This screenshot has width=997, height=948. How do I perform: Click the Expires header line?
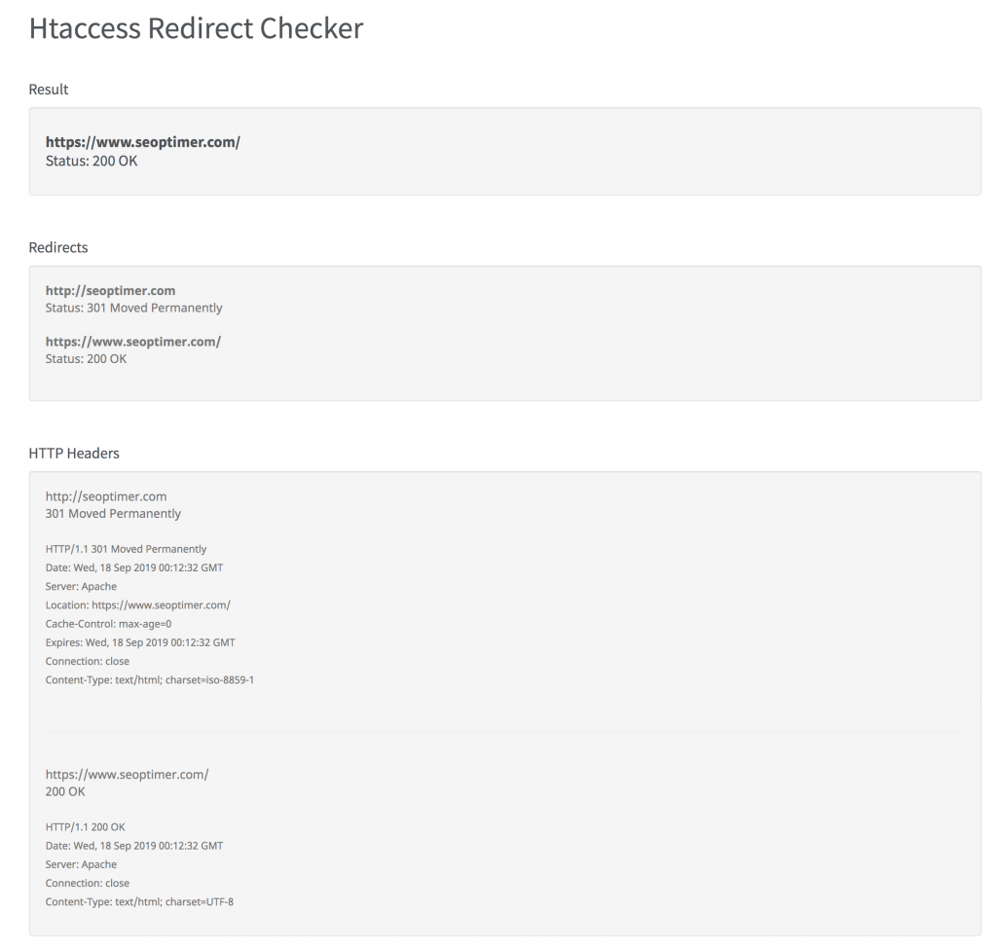[x=139, y=642]
